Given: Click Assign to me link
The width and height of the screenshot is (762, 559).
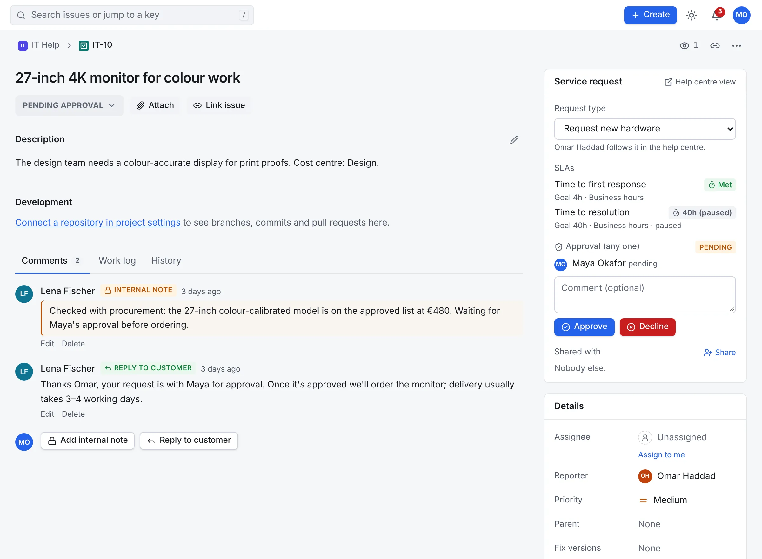Looking at the screenshot, I should click(661, 455).
